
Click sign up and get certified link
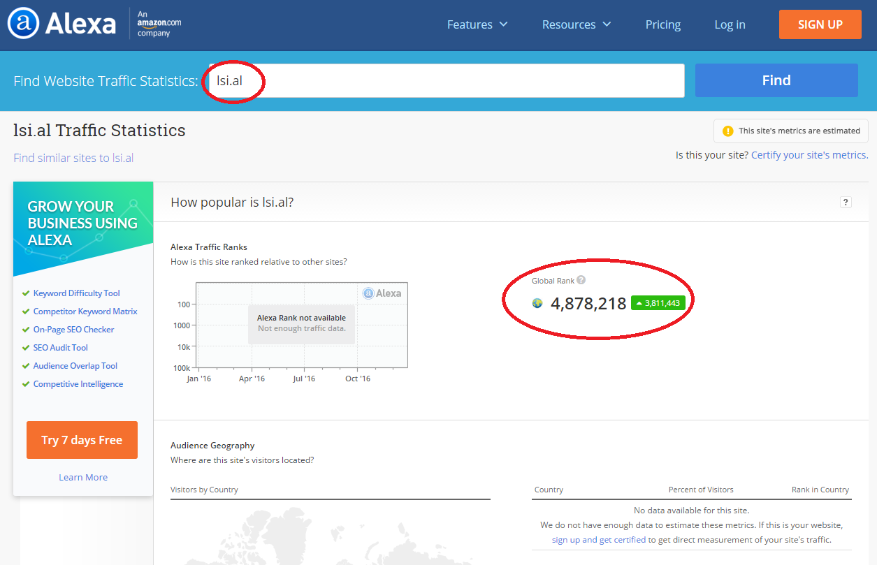coord(599,540)
